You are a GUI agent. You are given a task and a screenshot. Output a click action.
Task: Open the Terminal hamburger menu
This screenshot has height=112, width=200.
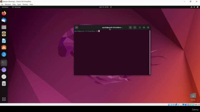coord(135,27)
